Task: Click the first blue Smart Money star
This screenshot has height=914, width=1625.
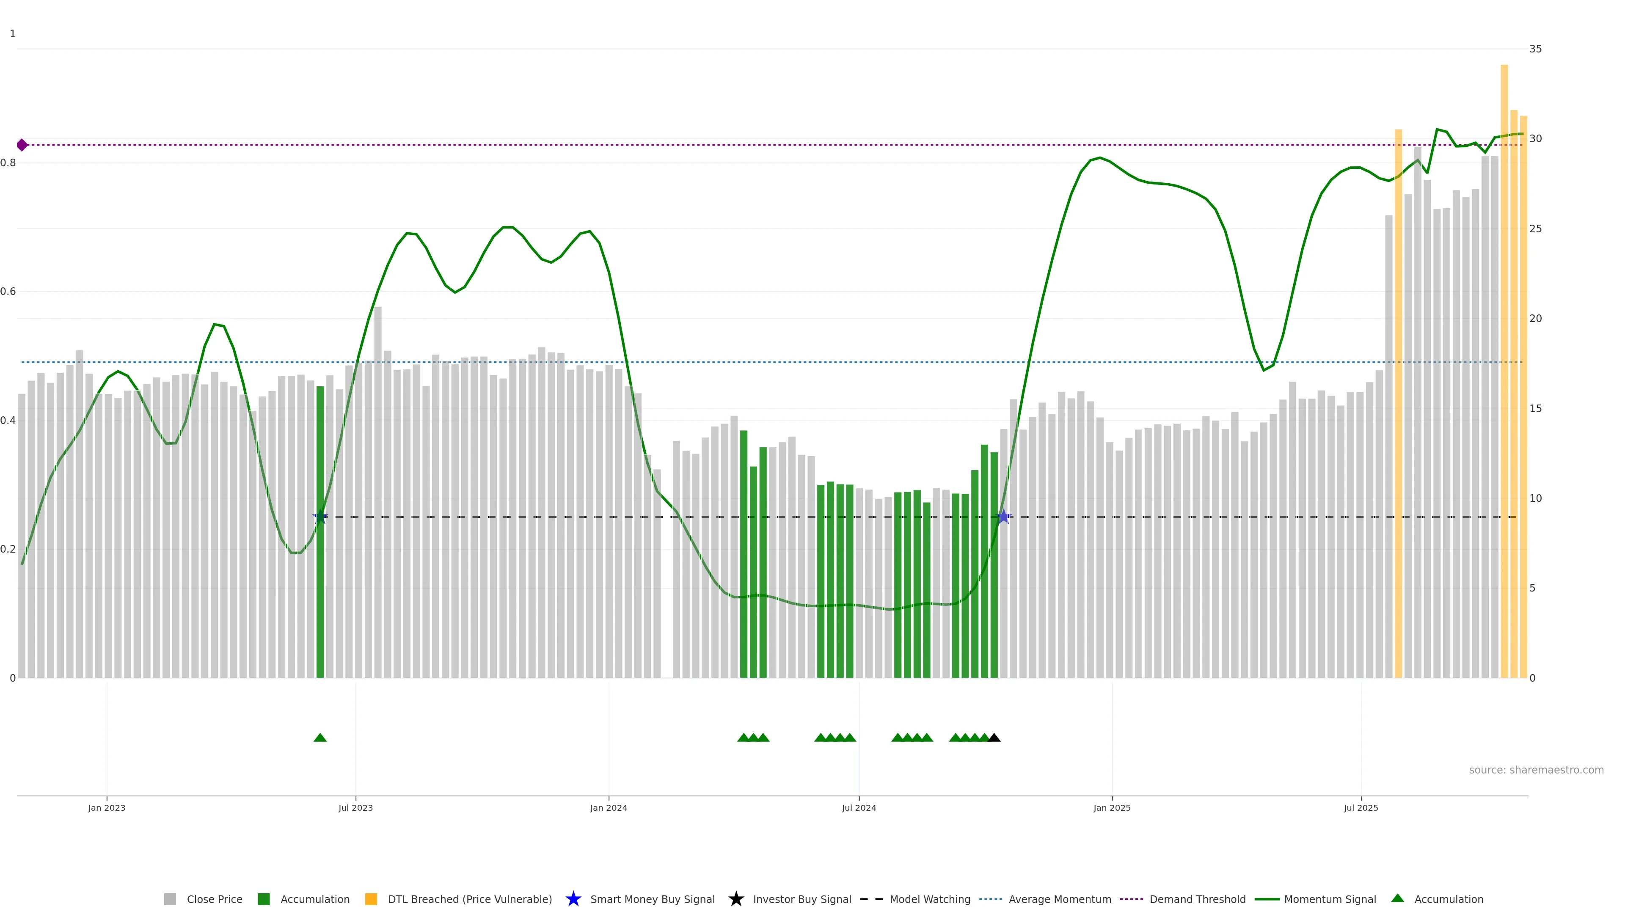Action: [320, 517]
